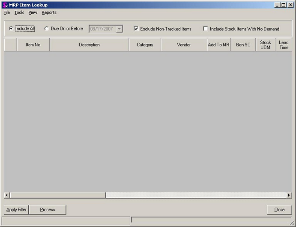This screenshot has width=296, height=227.
Task: Select the Include All radio button
Action: point(11,29)
